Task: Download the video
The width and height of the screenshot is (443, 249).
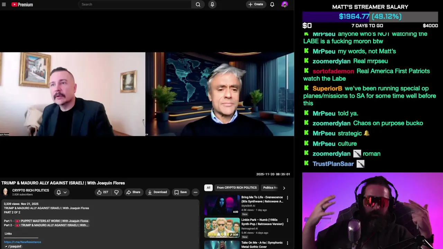Action: pyautogui.click(x=157, y=192)
